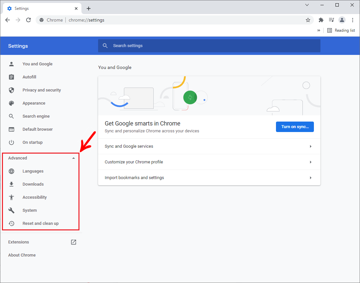Open Default browser settings
The image size is (360, 283).
pos(37,129)
